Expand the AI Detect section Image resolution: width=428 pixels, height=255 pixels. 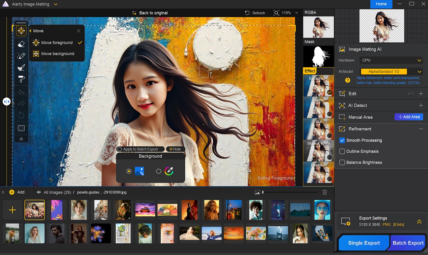tap(421, 105)
